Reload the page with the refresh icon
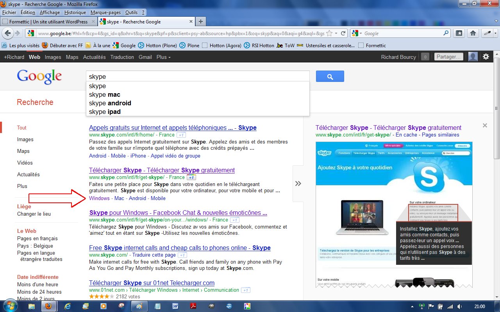The image size is (500, 312). tap(343, 34)
